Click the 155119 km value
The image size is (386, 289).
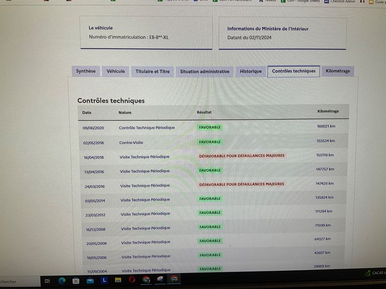325,155
